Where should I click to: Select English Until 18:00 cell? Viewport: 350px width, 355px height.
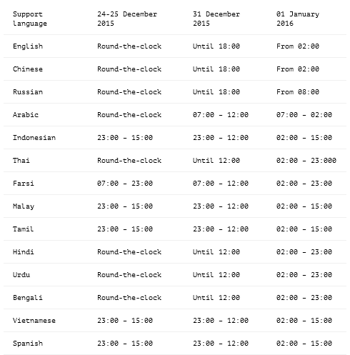click(216, 46)
